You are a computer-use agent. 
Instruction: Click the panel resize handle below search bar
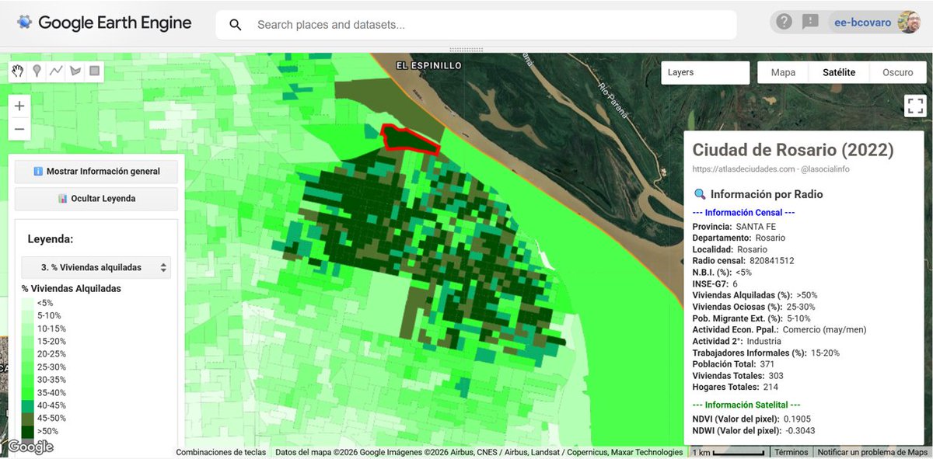pyautogui.click(x=466, y=49)
